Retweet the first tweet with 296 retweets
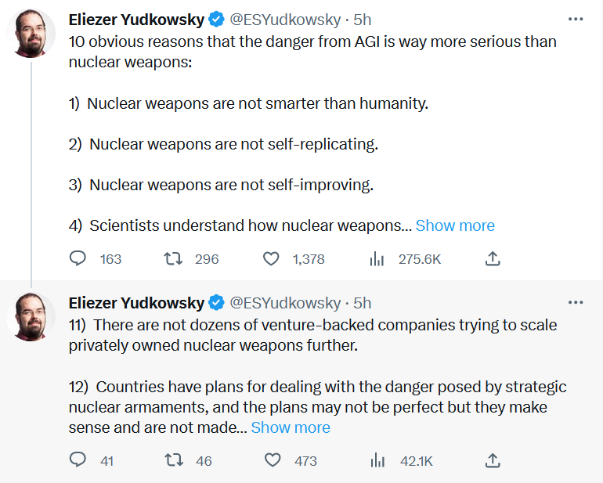The height and width of the screenshot is (483, 603). 170,258
